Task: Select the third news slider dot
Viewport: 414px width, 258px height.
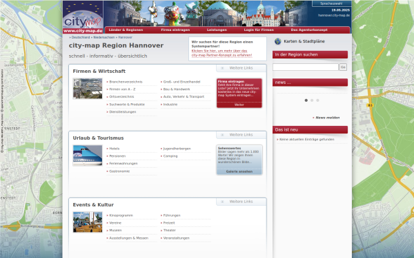Action: 317,100
